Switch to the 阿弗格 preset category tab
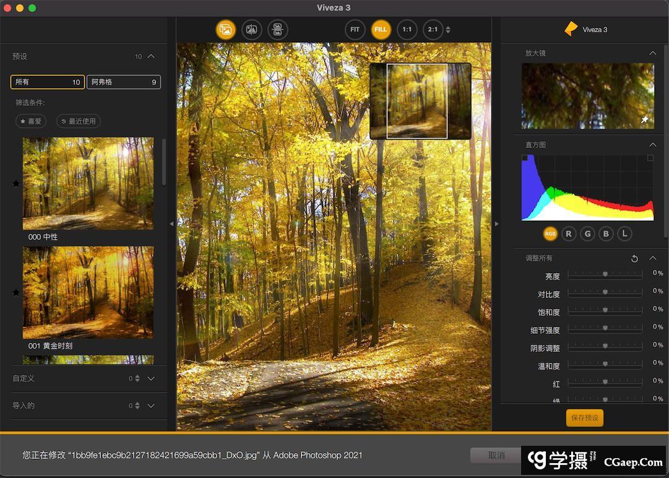The height and width of the screenshot is (478, 669). click(x=123, y=82)
